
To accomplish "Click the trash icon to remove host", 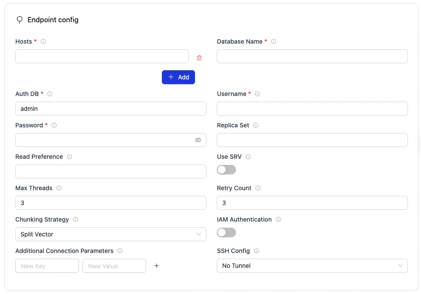I will [x=199, y=57].
